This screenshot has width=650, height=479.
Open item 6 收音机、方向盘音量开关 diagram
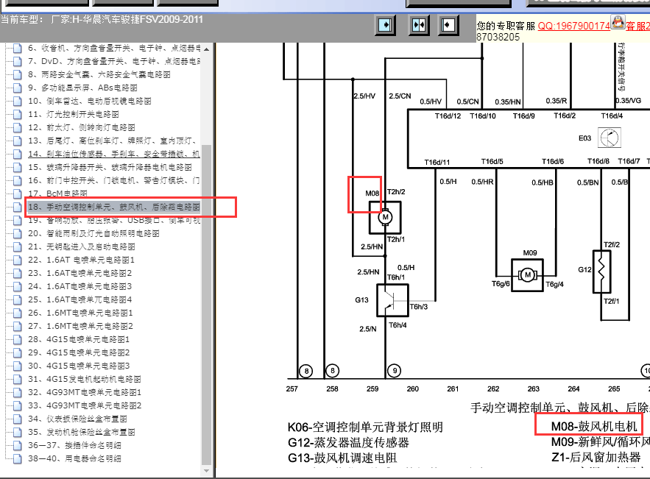point(114,48)
